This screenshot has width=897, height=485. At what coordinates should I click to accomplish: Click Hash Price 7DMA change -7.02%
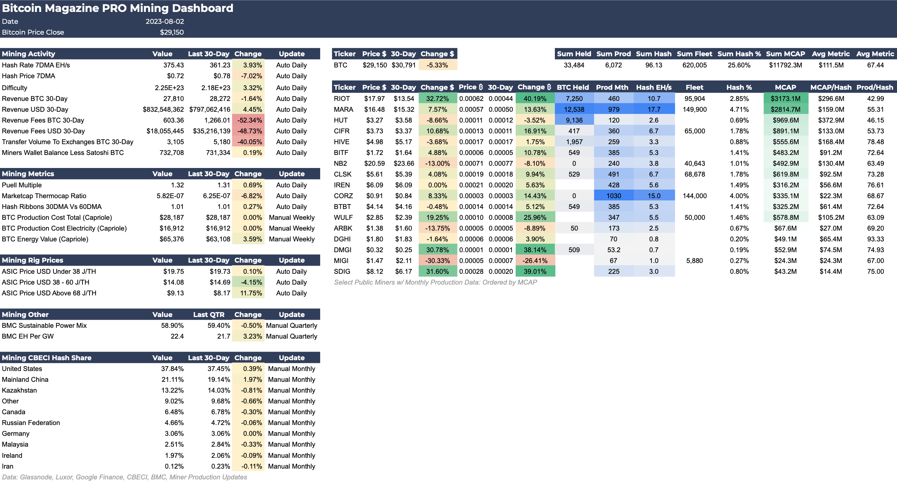click(248, 76)
